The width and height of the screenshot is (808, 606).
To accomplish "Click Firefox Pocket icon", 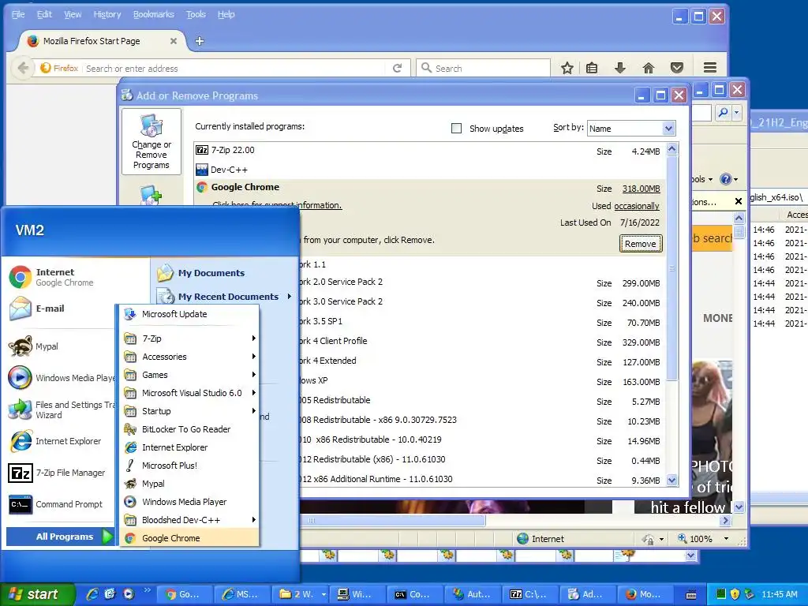I will pyautogui.click(x=676, y=68).
